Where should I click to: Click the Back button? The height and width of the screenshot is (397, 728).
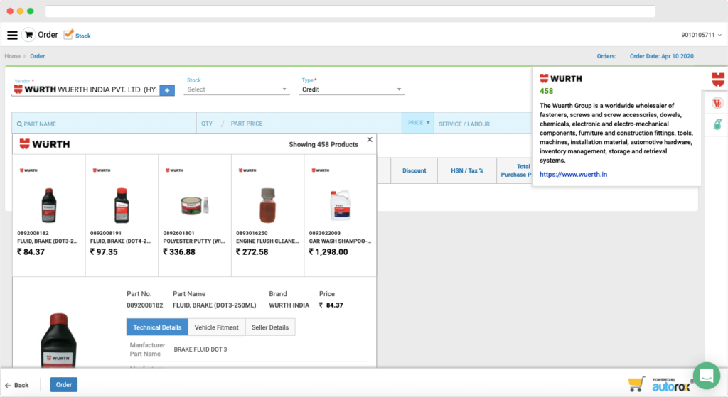[x=17, y=385]
